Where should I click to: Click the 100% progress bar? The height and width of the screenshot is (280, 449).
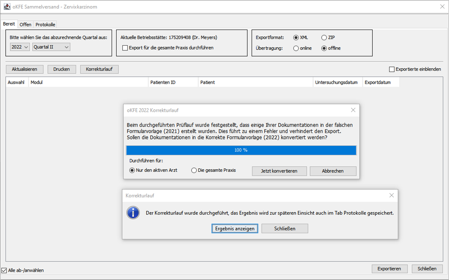(x=241, y=150)
